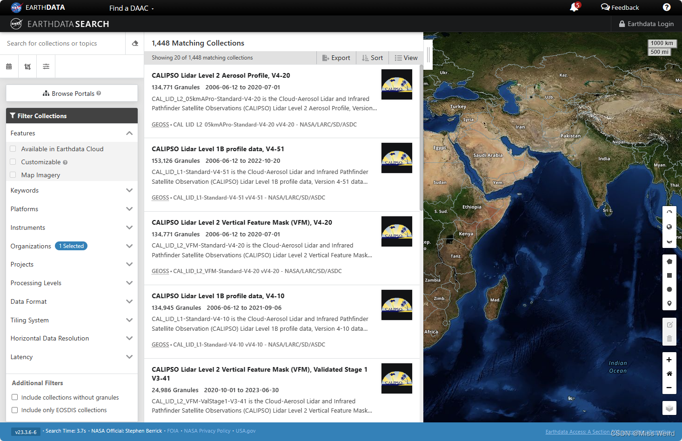Choose the rectangle spatial drawing tool
Viewport: 682px width, 441px height.
pyautogui.click(x=669, y=275)
